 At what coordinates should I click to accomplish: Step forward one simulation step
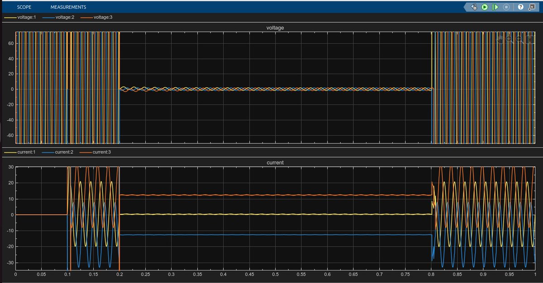pyautogui.click(x=495, y=7)
